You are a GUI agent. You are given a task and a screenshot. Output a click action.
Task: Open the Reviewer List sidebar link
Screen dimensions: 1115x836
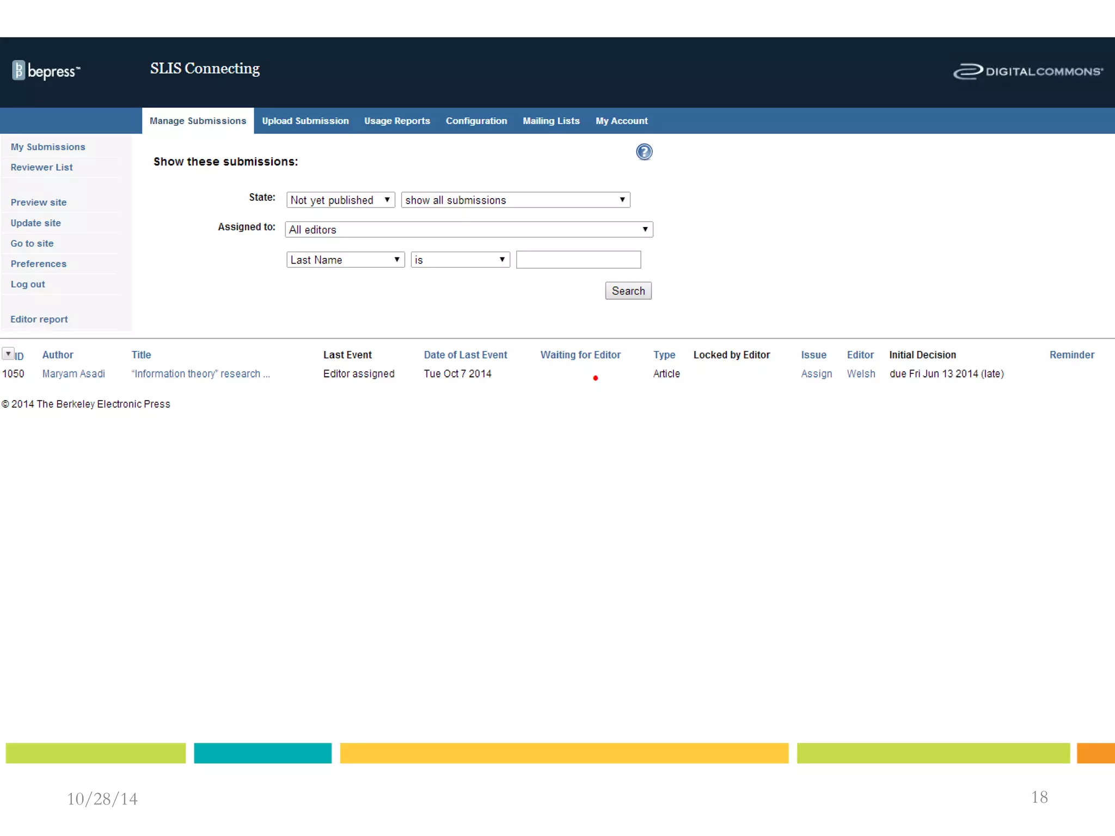click(41, 167)
